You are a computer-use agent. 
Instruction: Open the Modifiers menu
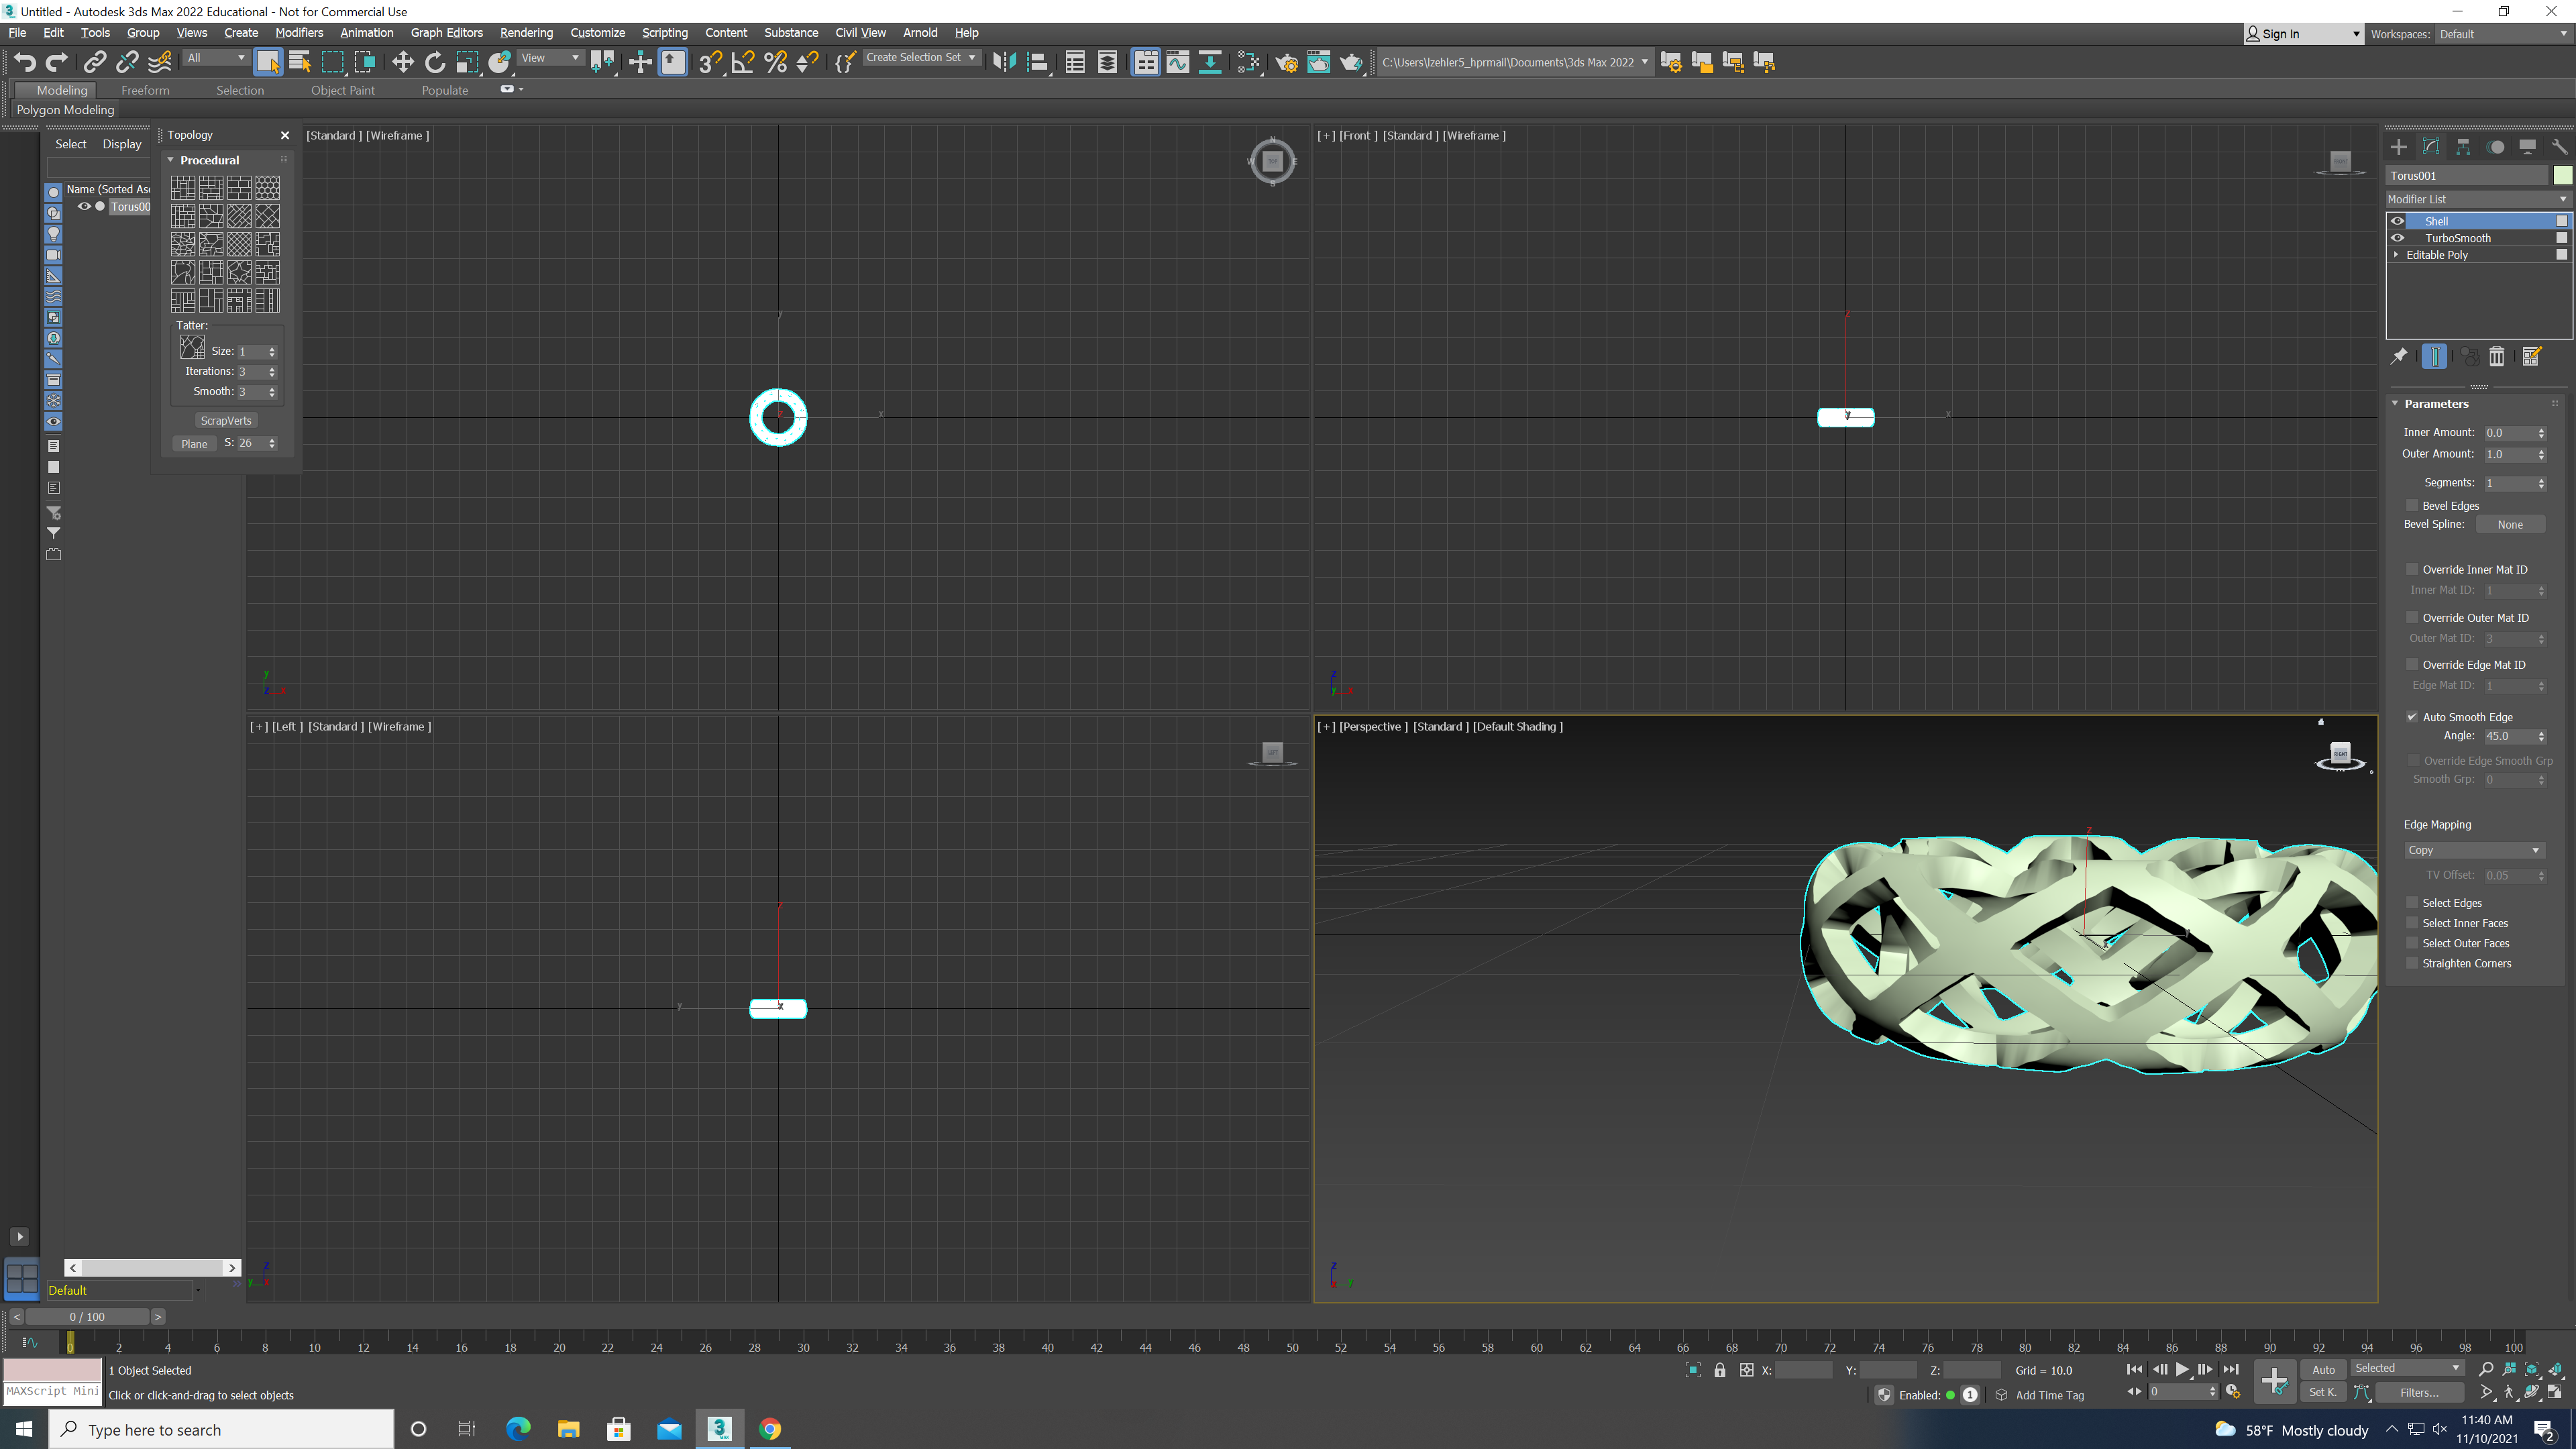(299, 32)
